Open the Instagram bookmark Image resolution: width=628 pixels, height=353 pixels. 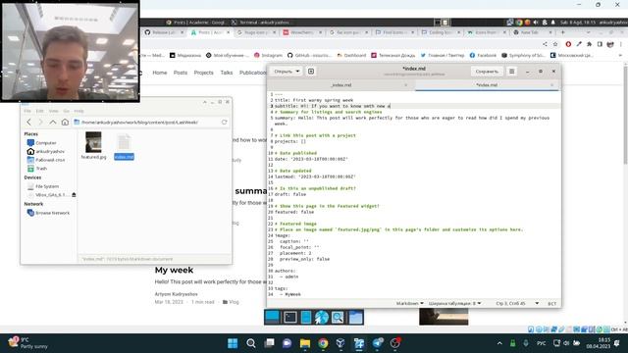(x=268, y=55)
